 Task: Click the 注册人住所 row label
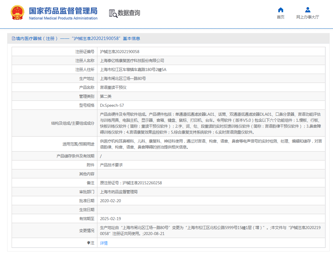coord(85,69)
